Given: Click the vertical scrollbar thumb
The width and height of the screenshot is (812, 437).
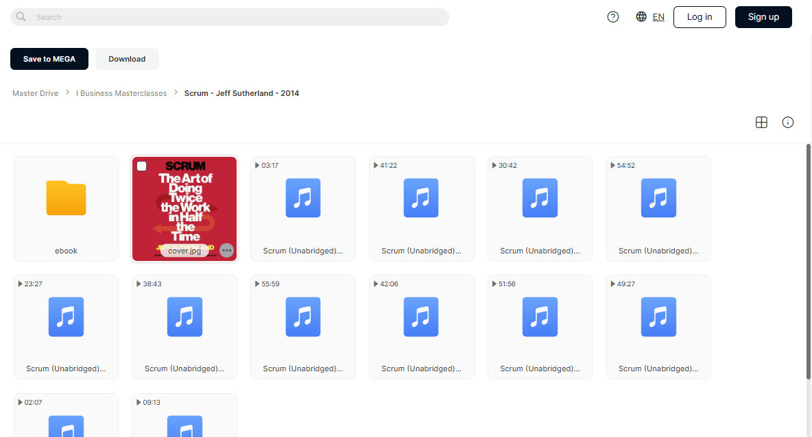Looking at the screenshot, I should (x=809, y=262).
